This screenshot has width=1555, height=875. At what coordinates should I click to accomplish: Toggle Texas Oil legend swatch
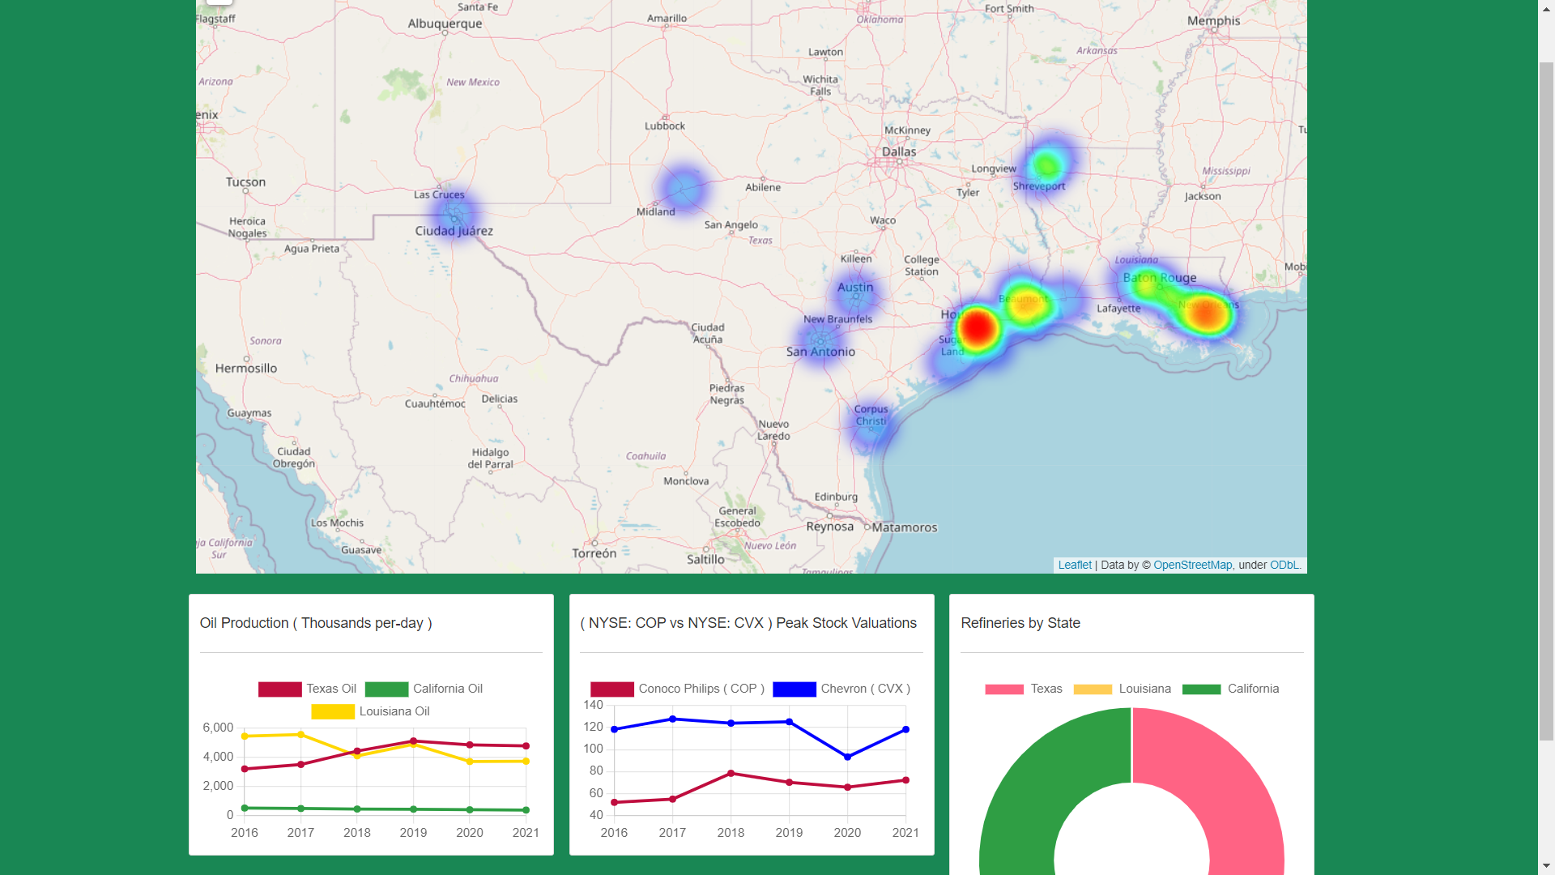(x=280, y=689)
